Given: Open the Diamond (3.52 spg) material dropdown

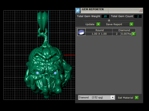Looking at the screenshot, I should click(113, 97).
